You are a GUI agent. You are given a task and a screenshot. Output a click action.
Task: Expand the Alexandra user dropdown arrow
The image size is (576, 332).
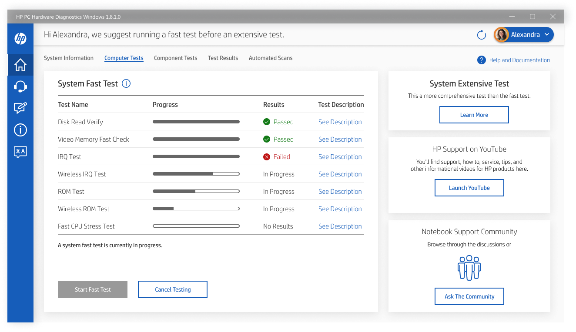(546, 35)
